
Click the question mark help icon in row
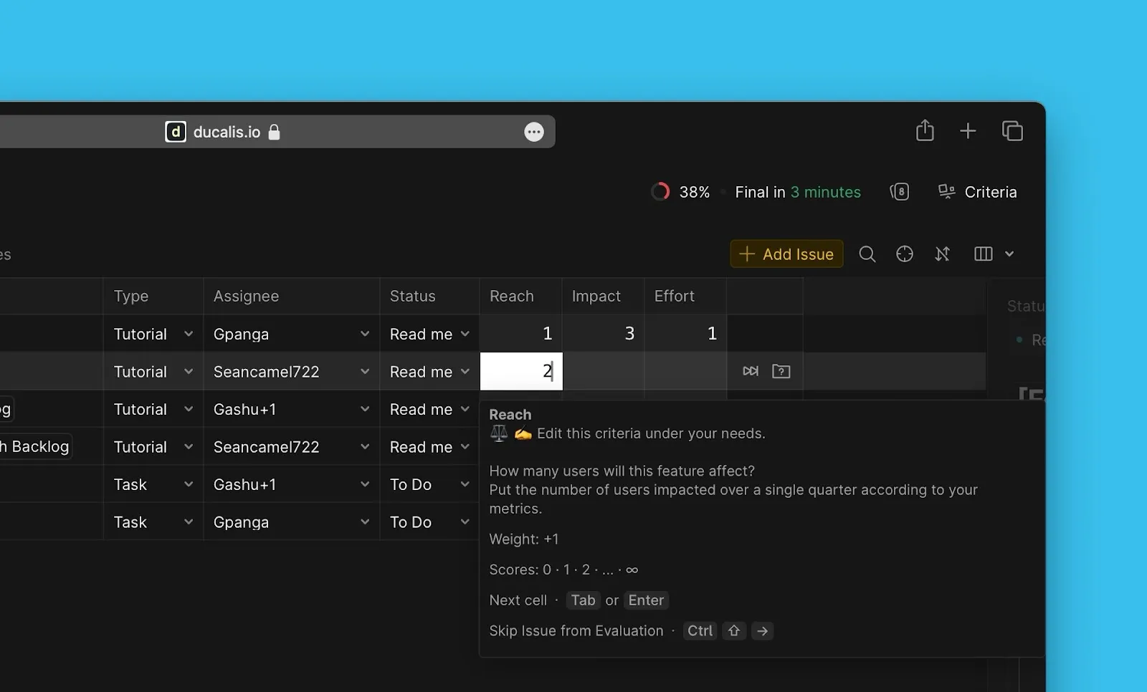[781, 371]
